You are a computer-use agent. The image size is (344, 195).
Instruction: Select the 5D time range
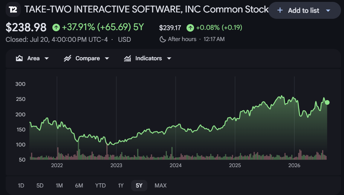(x=40, y=186)
